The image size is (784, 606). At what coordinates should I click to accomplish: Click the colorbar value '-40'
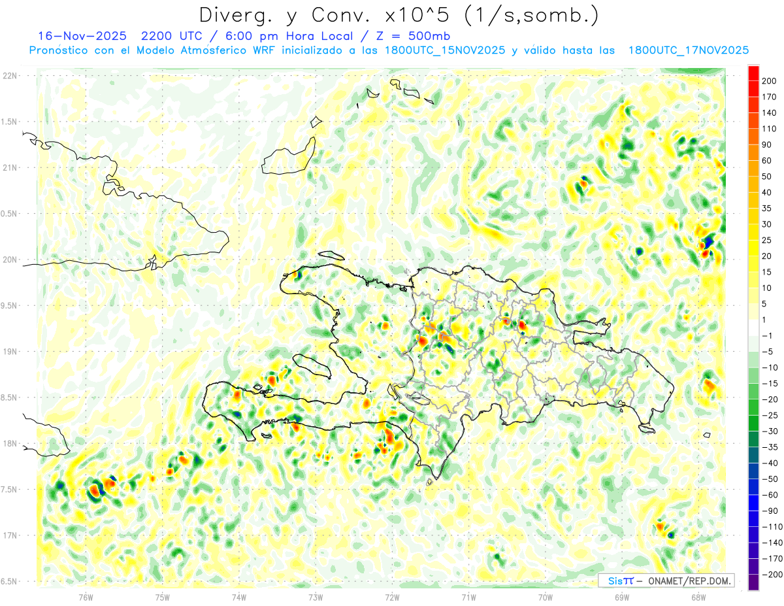[769, 463]
